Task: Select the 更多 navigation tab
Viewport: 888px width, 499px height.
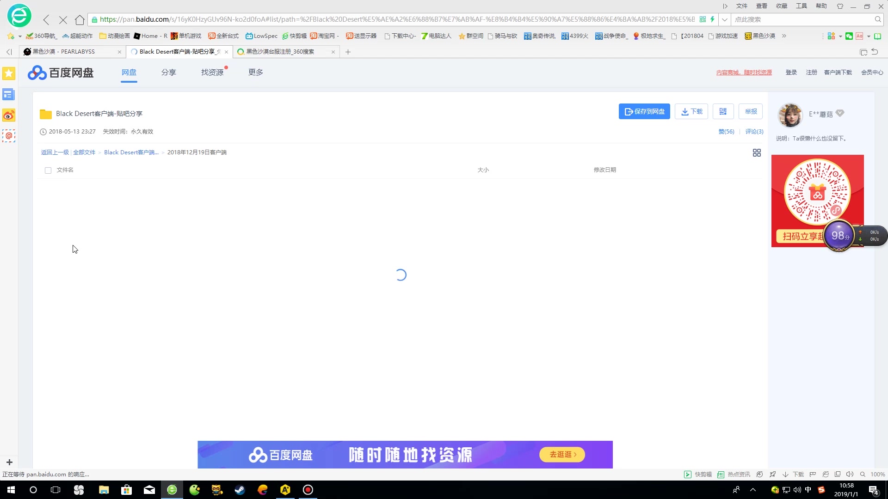Action: (256, 73)
